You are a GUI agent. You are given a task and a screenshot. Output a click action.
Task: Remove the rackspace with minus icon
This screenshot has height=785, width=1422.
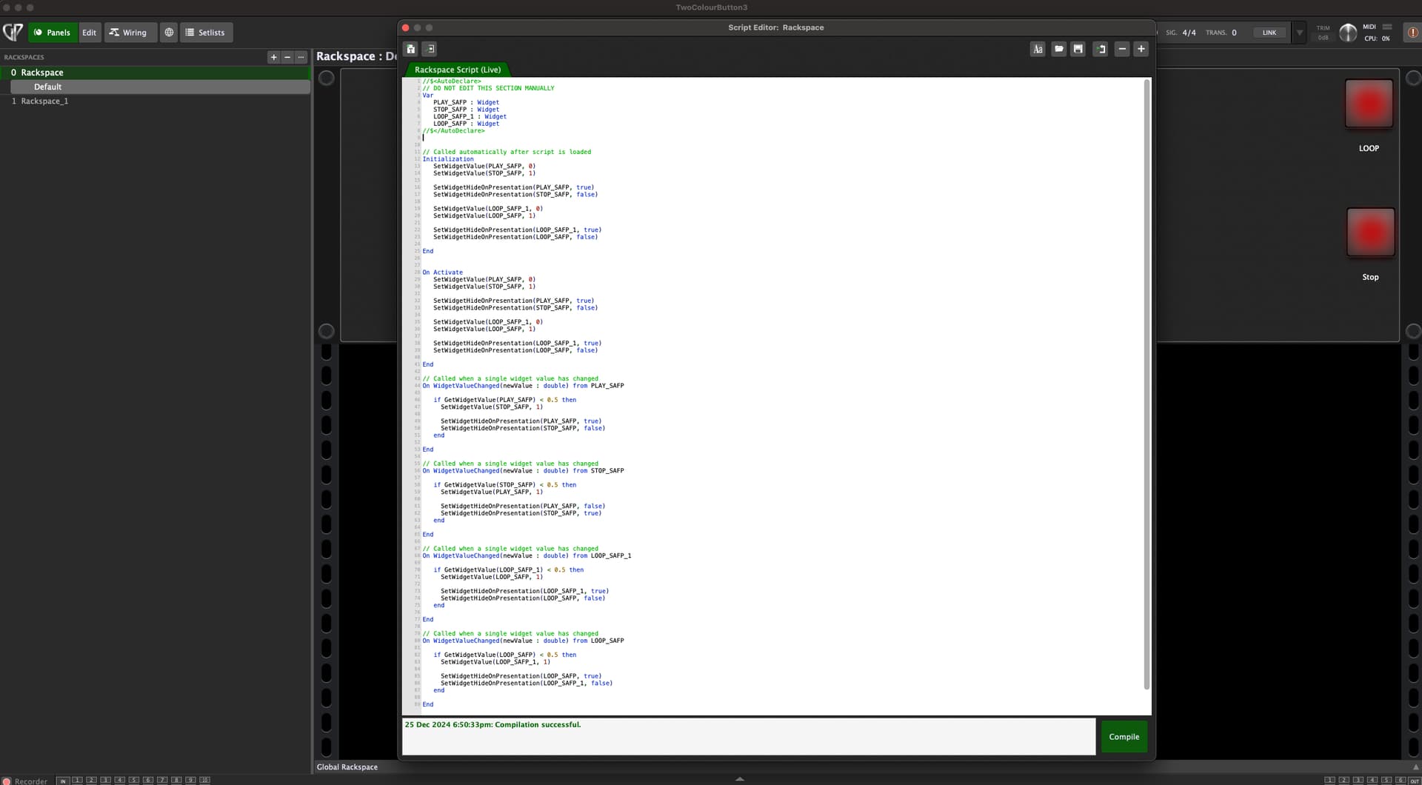(287, 57)
